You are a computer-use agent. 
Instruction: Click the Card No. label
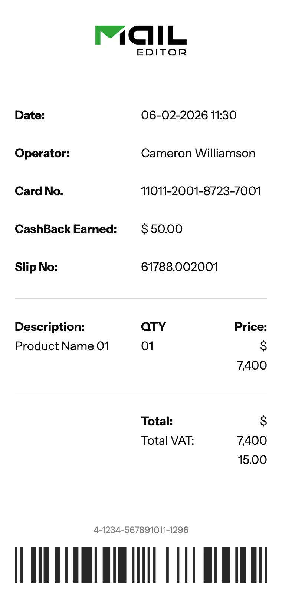[39, 191]
